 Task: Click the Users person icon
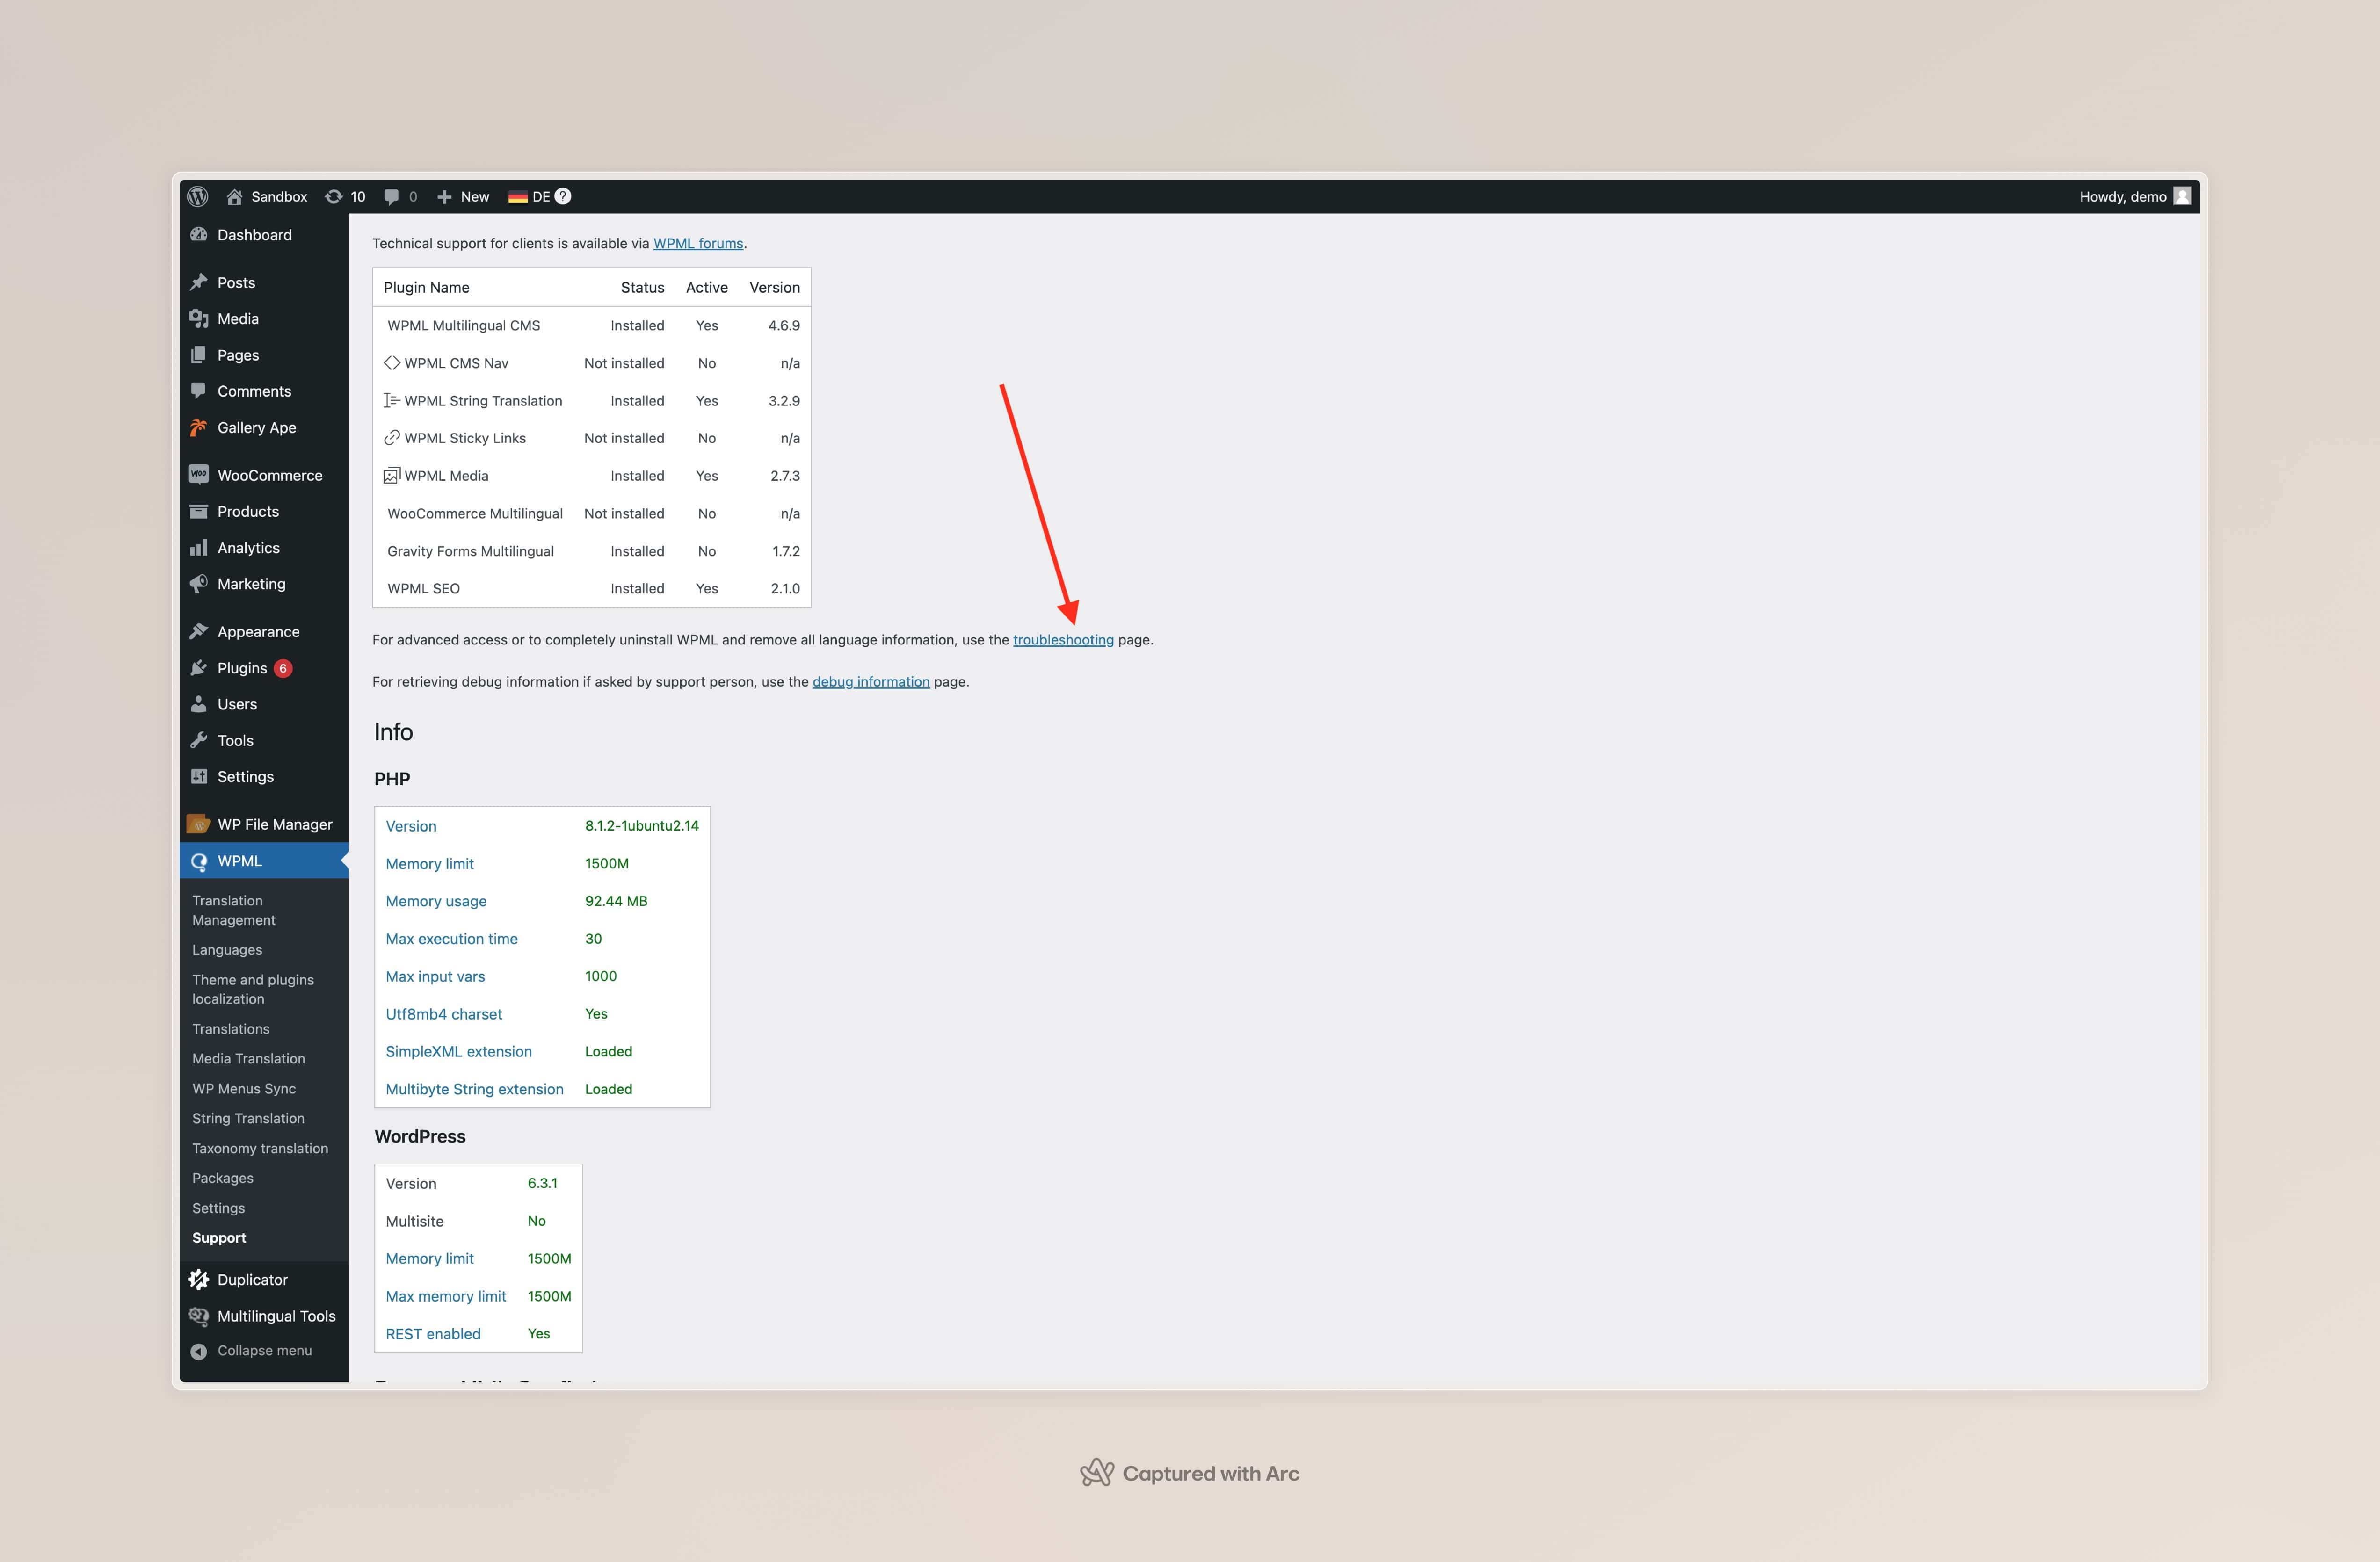198,704
